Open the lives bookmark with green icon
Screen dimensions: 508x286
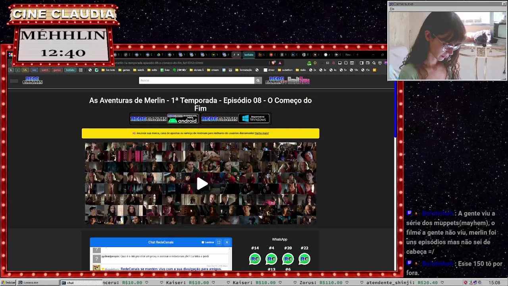pos(165,70)
